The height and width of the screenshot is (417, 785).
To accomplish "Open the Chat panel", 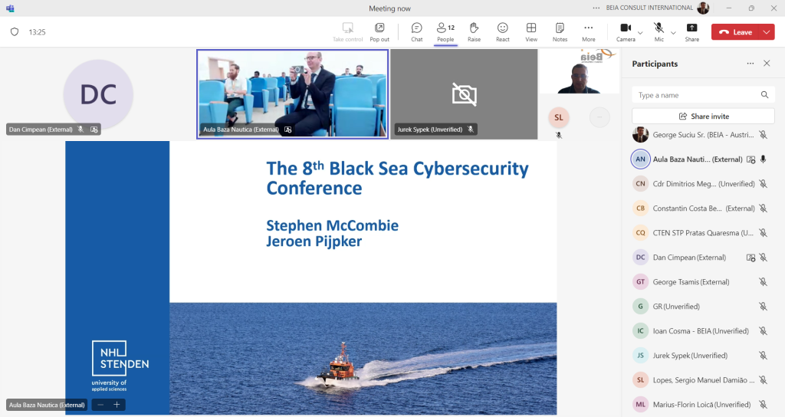I will click(x=416, y=31).
